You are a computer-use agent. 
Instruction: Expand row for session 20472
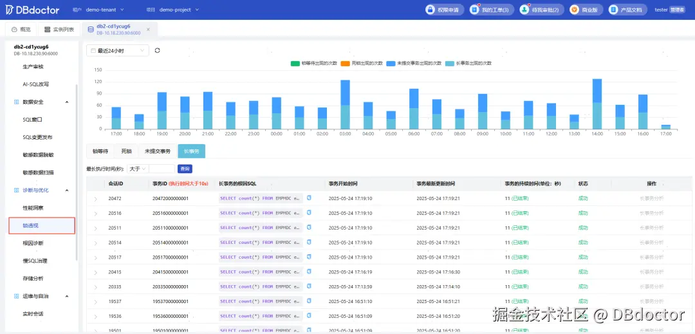point(95,198)
